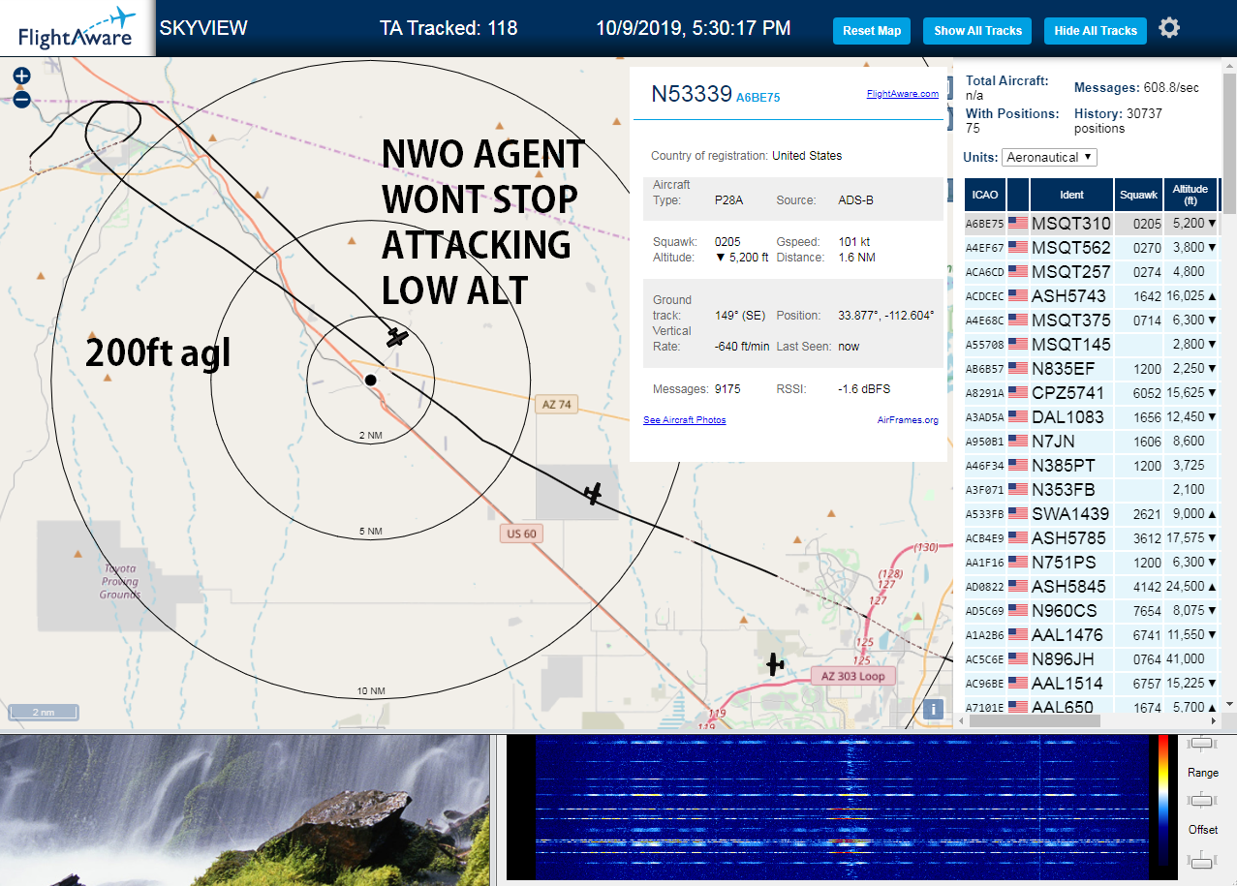Open the map info 'i' button
Screen dimensions: 1237x886
click(934, 709)
